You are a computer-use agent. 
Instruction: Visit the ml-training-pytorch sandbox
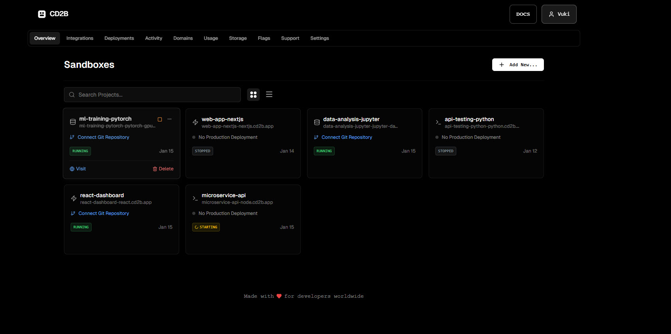78,169
